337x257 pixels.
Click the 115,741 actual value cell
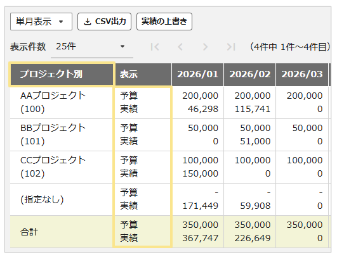pyautogui.click(x=253, y=109)
